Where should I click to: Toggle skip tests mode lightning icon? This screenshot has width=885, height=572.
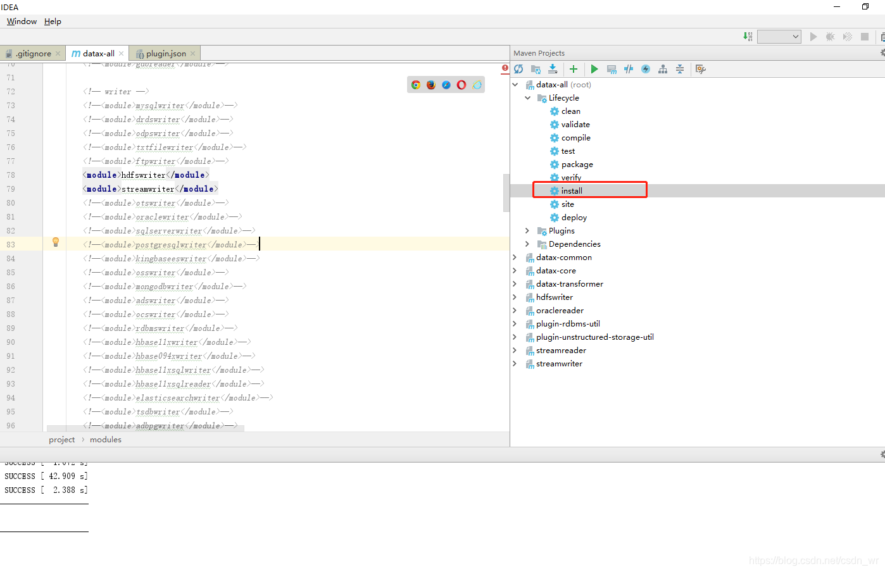[x=646, y=69]
